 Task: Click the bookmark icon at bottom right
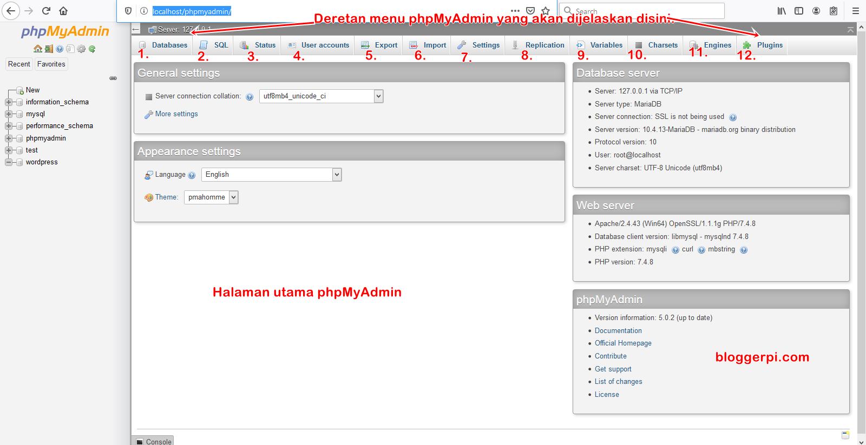(x=845, y=435)
